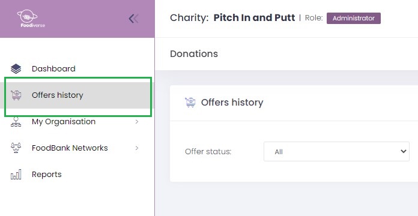Click the Offers history cart icon in sidebar
The image size is (418, 216).
[x=16, y=95]
